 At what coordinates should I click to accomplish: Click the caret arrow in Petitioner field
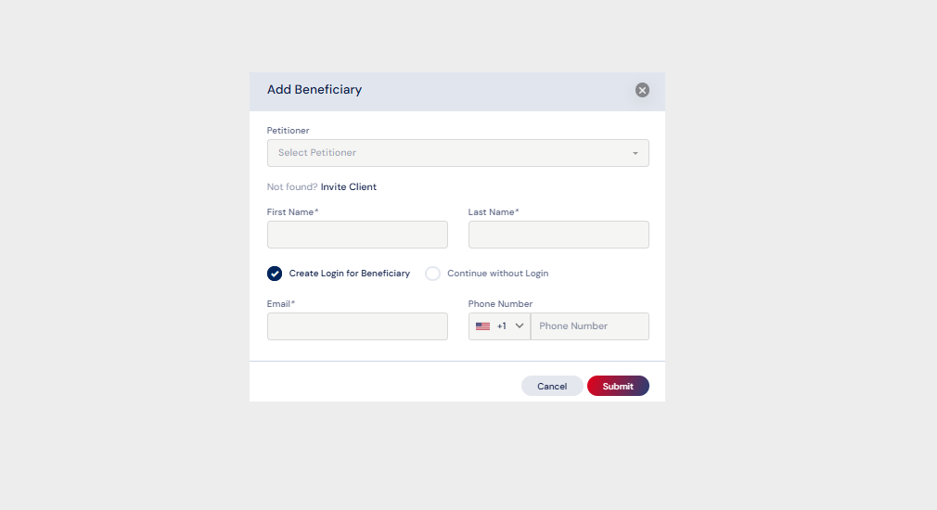point(635,153)
